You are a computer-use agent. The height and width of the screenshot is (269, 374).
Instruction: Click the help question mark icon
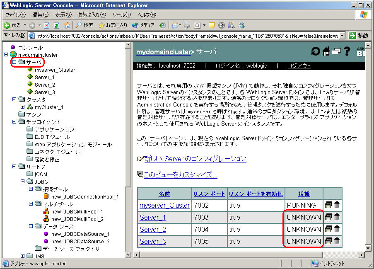tap(347, 51)
